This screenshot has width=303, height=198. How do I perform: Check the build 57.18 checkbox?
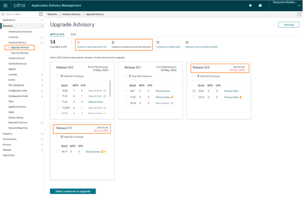click(x=126, y=97)
